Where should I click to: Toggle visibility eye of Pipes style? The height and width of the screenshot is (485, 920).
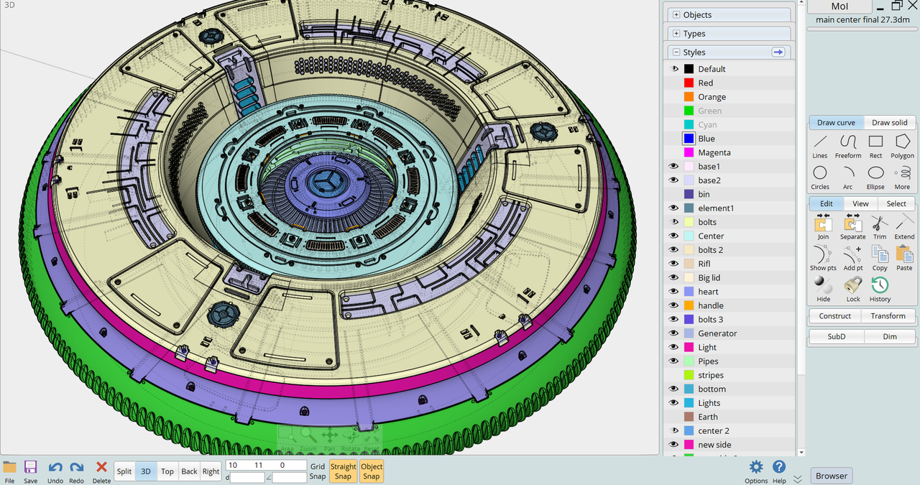coord(674,361)
